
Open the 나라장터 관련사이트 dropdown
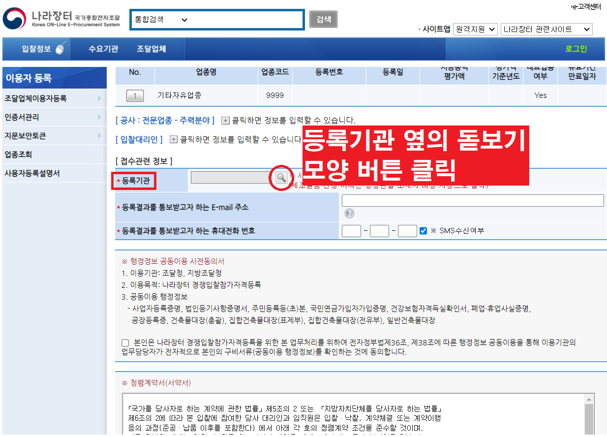546,30
